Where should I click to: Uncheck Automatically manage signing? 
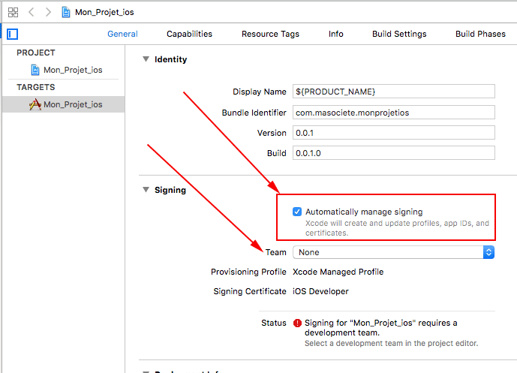[297, 212]
